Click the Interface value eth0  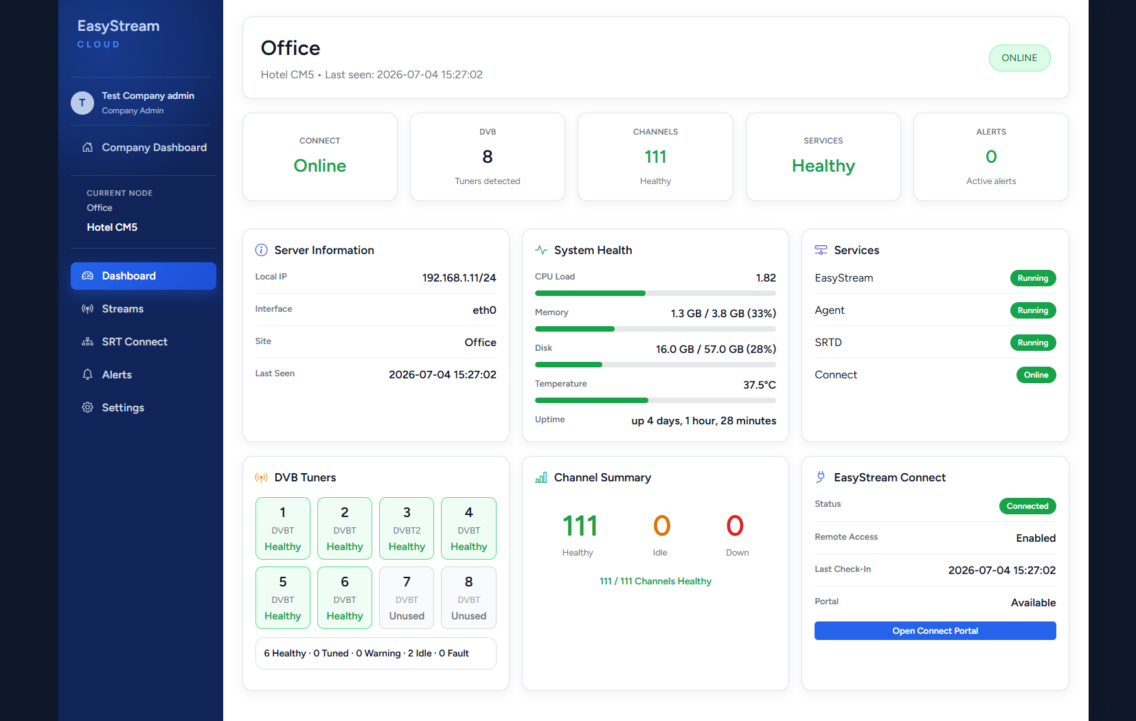484,310
